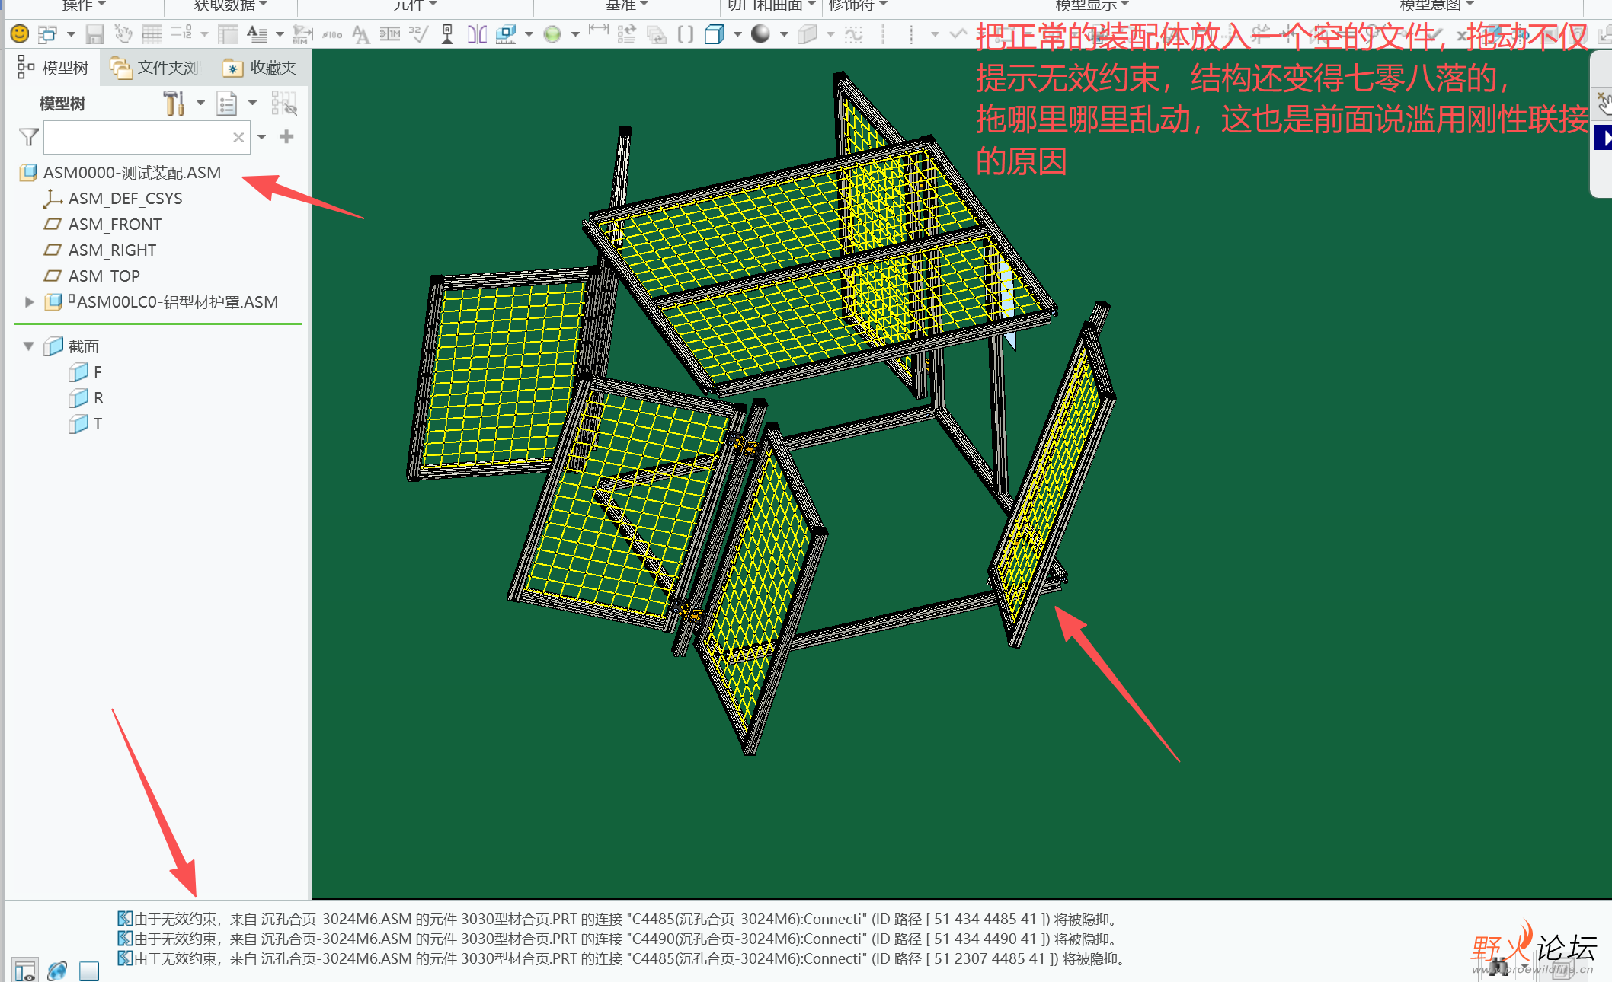
Task: Click the gray shaded sphere display icon
Action: click(760, 34)
